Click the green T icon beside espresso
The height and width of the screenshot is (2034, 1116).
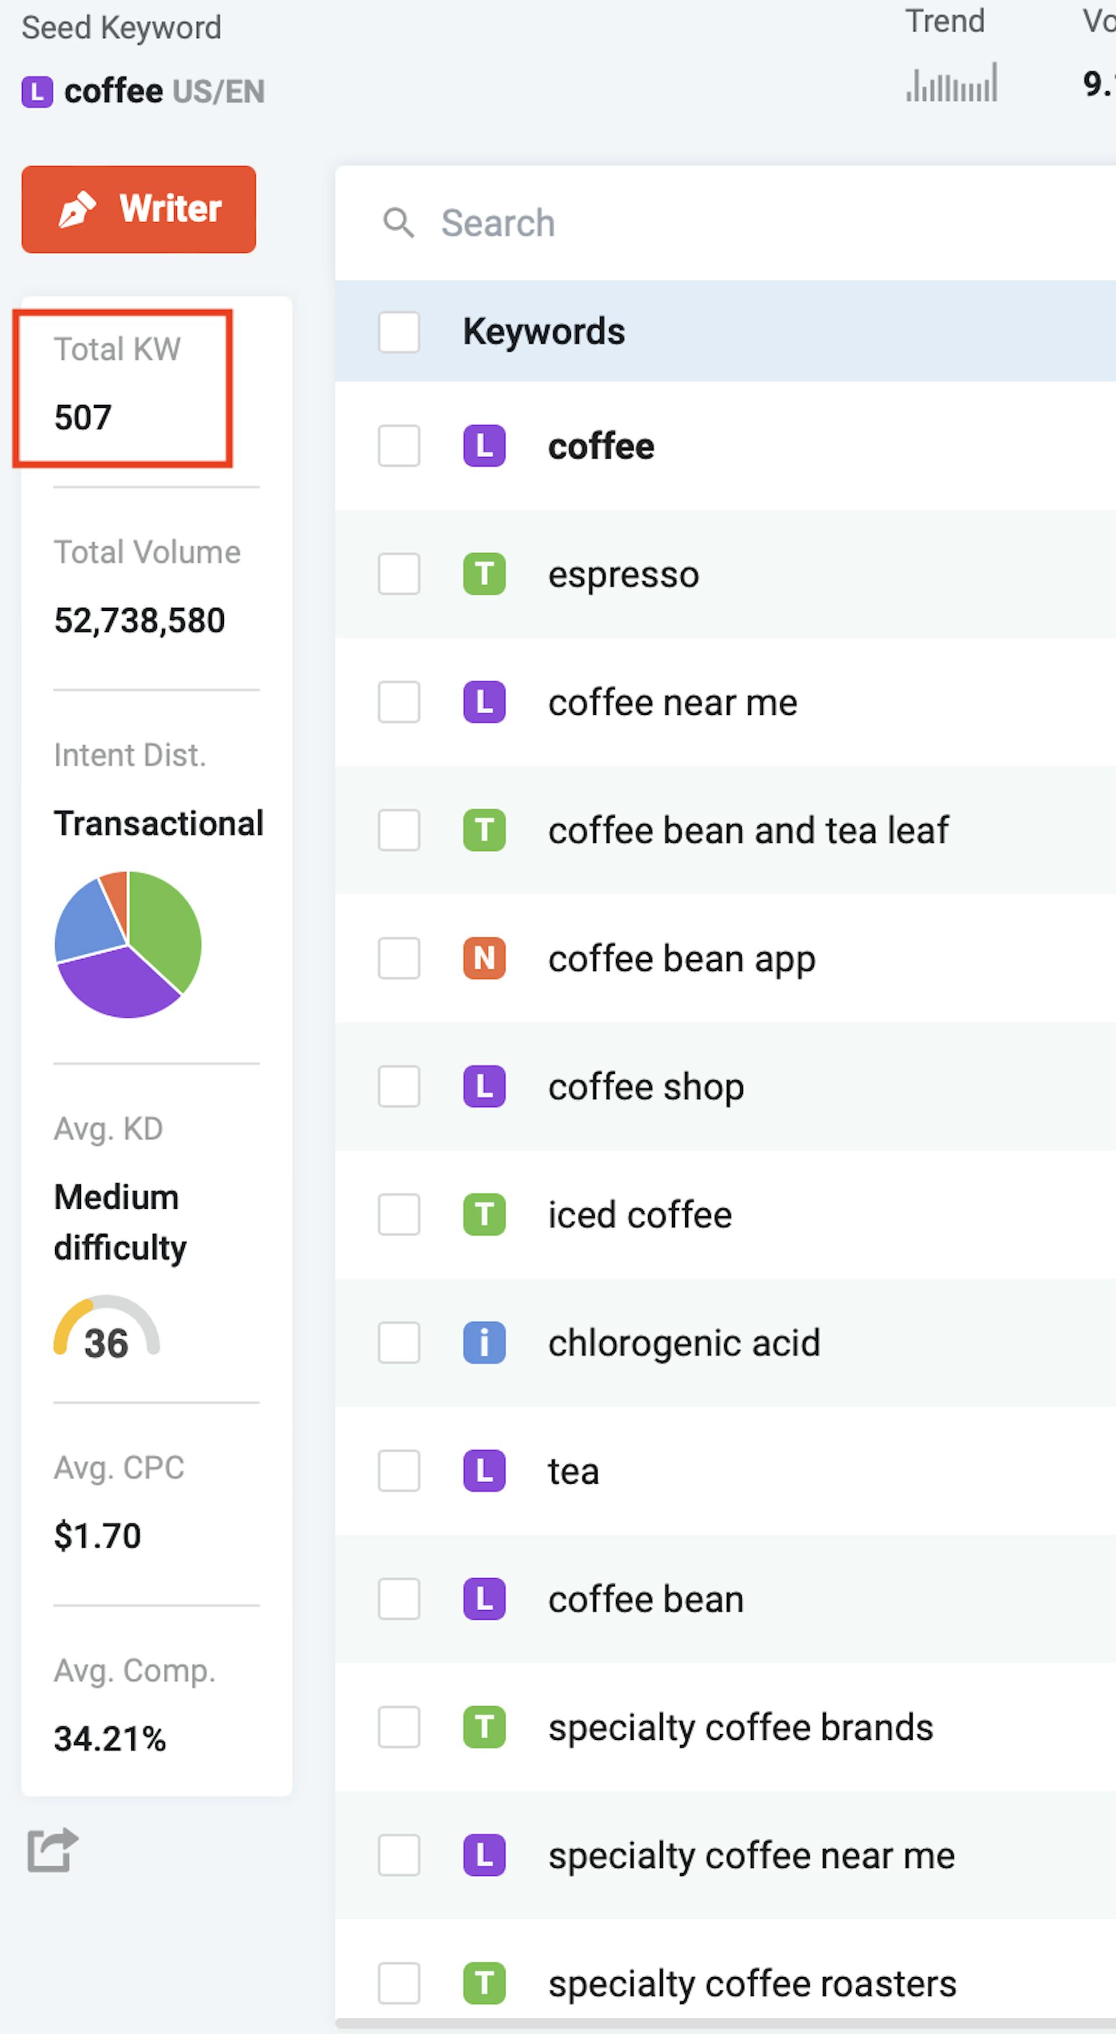[484, 574]
